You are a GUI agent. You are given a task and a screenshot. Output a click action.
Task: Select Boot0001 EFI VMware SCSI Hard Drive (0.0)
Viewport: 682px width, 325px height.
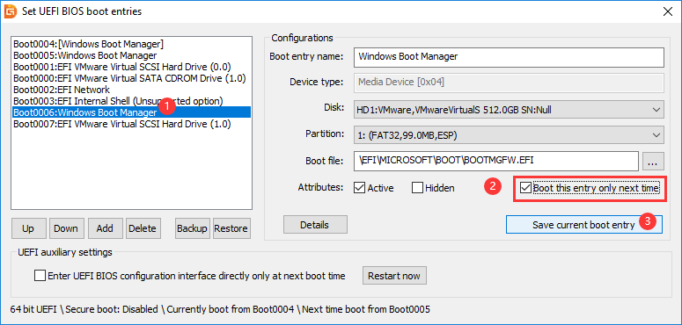(121, 67)
